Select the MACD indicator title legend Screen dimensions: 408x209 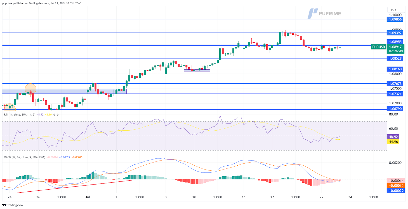point(24,157)
